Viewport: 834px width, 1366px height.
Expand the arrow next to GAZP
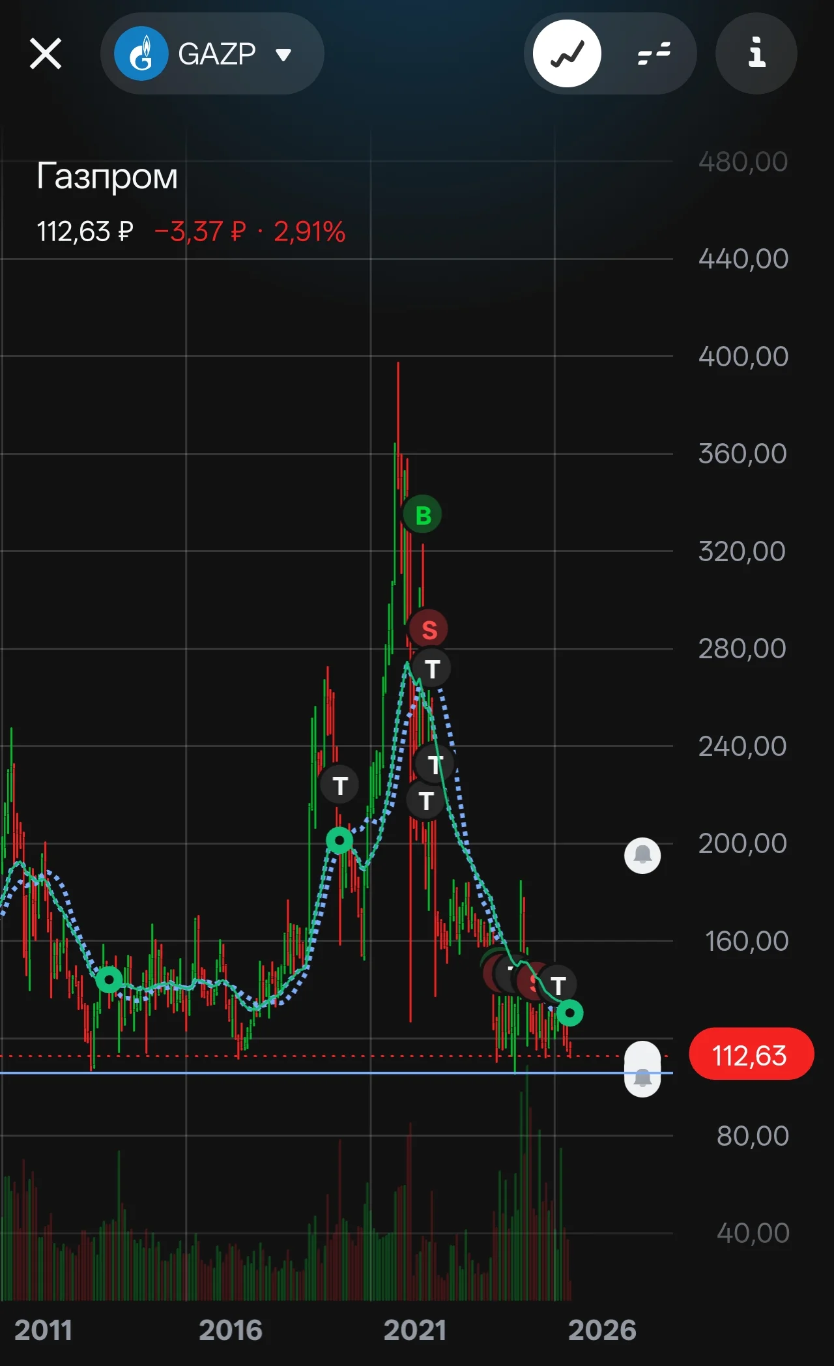point(283,54)
